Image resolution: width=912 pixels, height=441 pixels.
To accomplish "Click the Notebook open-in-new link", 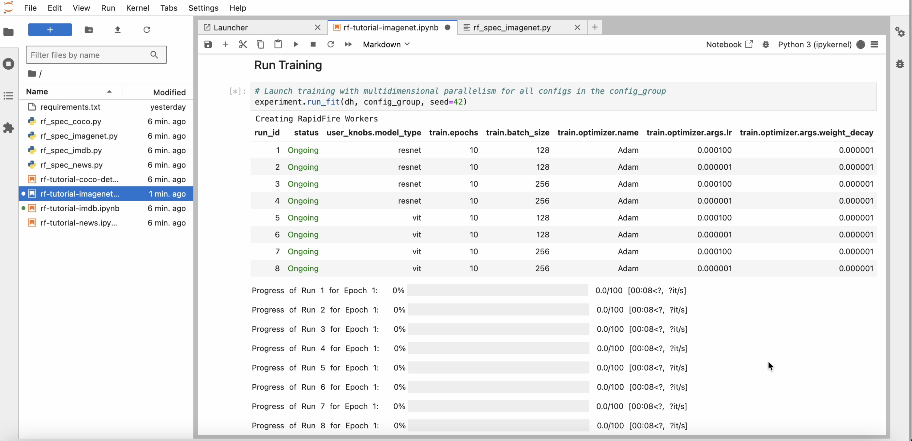I will [729, 44].
